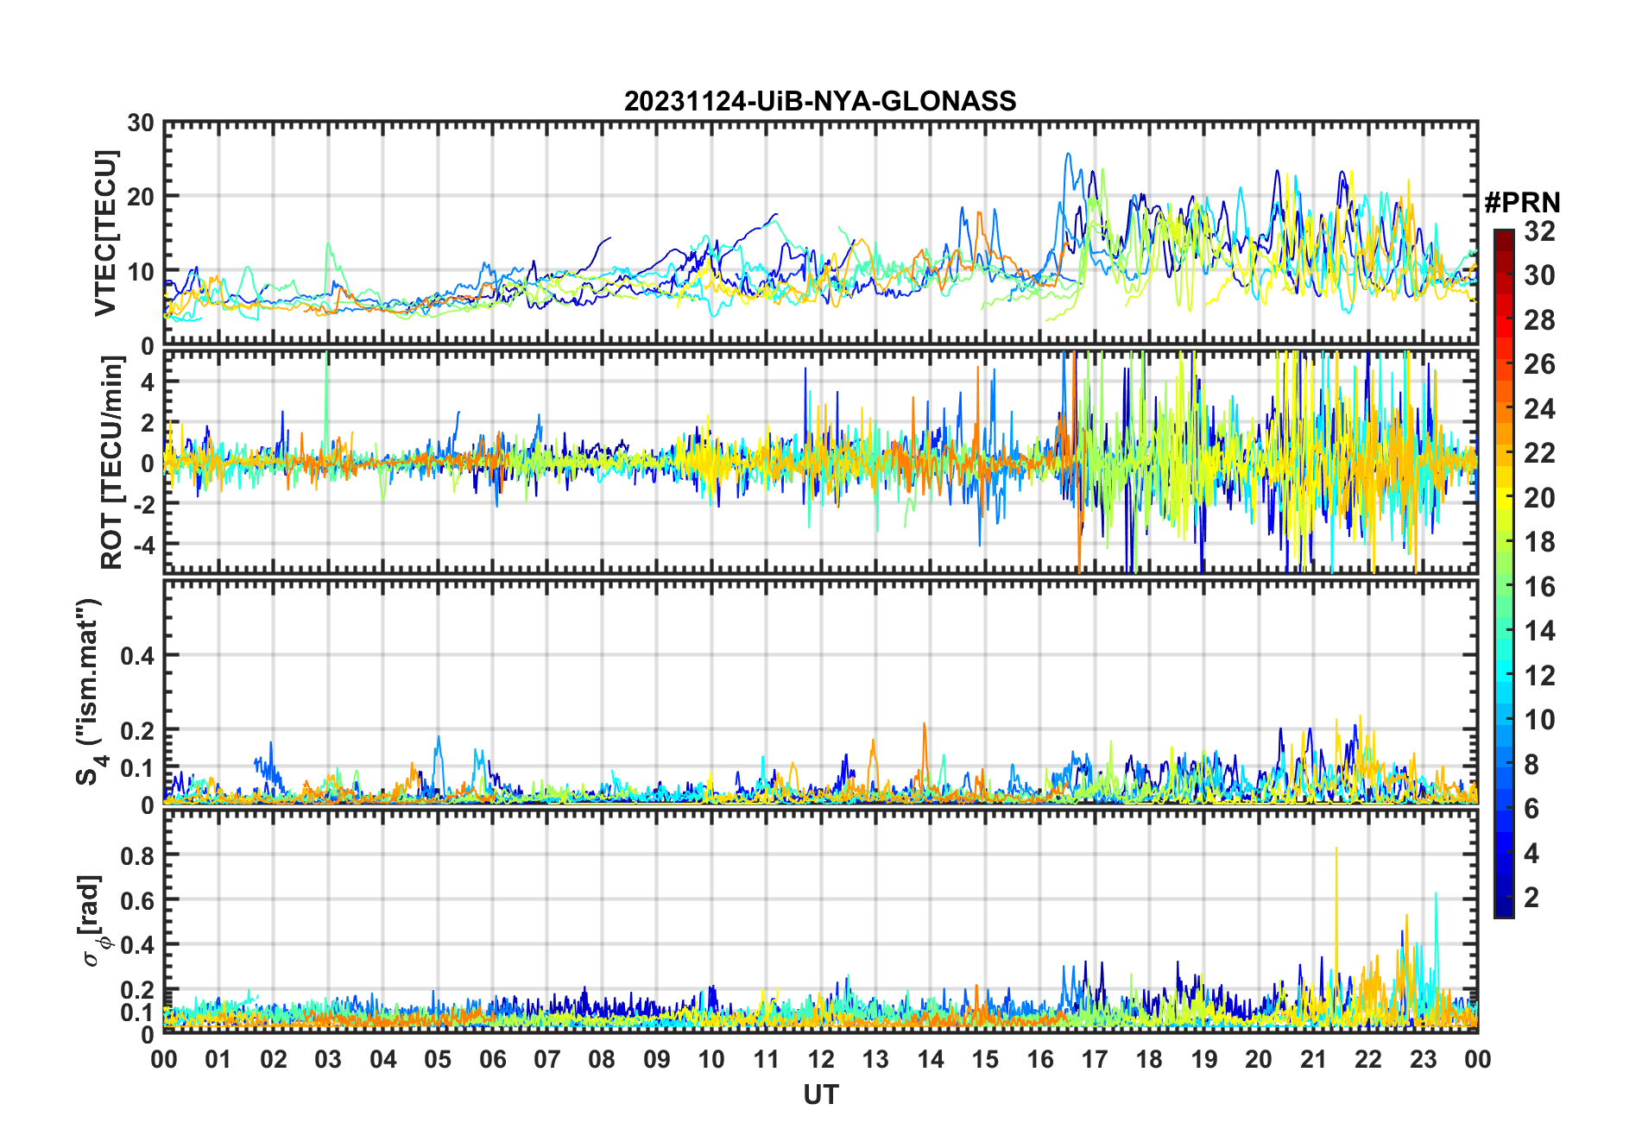Click inside the σφ phase scintillation panel
Screen dimensions: 1642x1148
pyautogui.click(x=820, y=921)
